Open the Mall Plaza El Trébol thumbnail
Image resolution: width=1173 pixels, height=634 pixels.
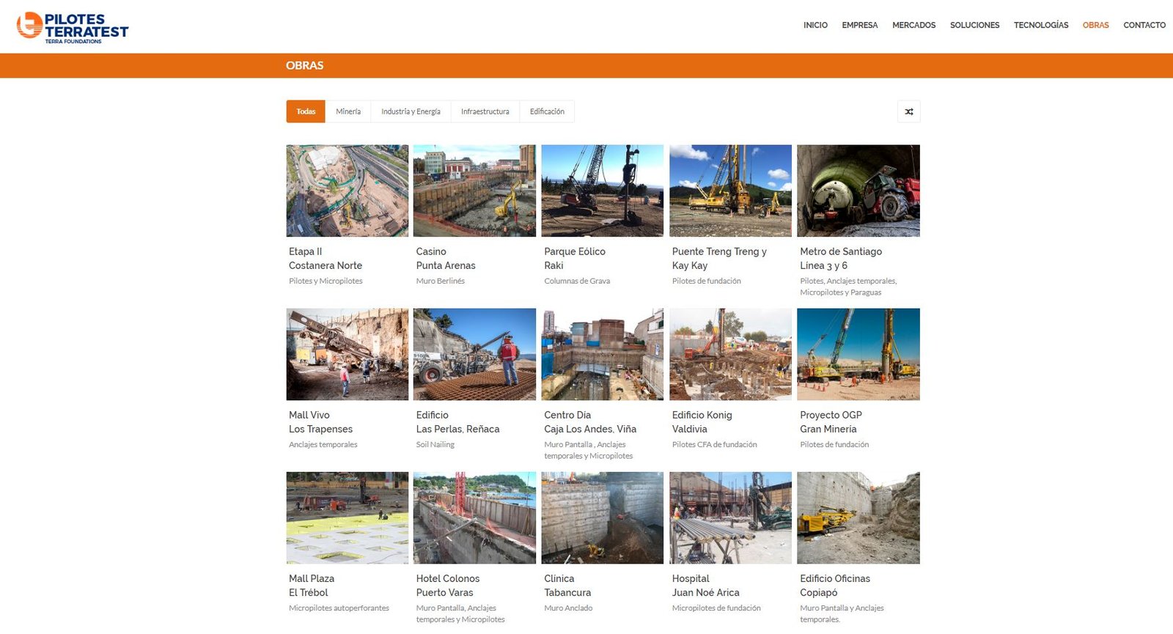click(x=348, y=517)
